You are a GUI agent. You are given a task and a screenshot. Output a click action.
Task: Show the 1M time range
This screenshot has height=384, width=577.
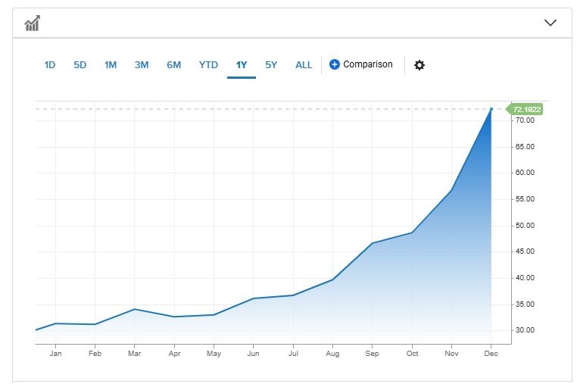click(111, 65)
